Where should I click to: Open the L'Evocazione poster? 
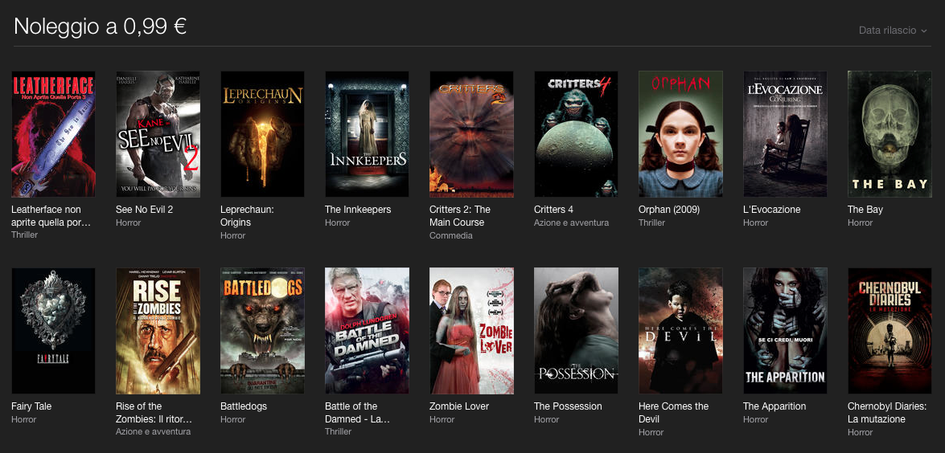(x=785, y=134)
